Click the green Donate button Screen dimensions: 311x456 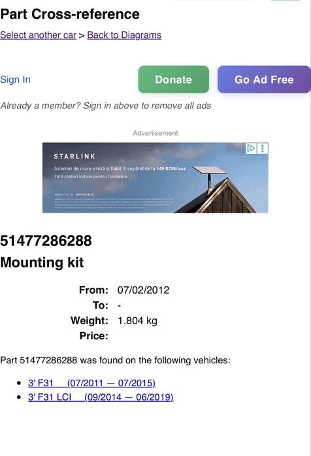pyautogui.click(x=174, y=80)
